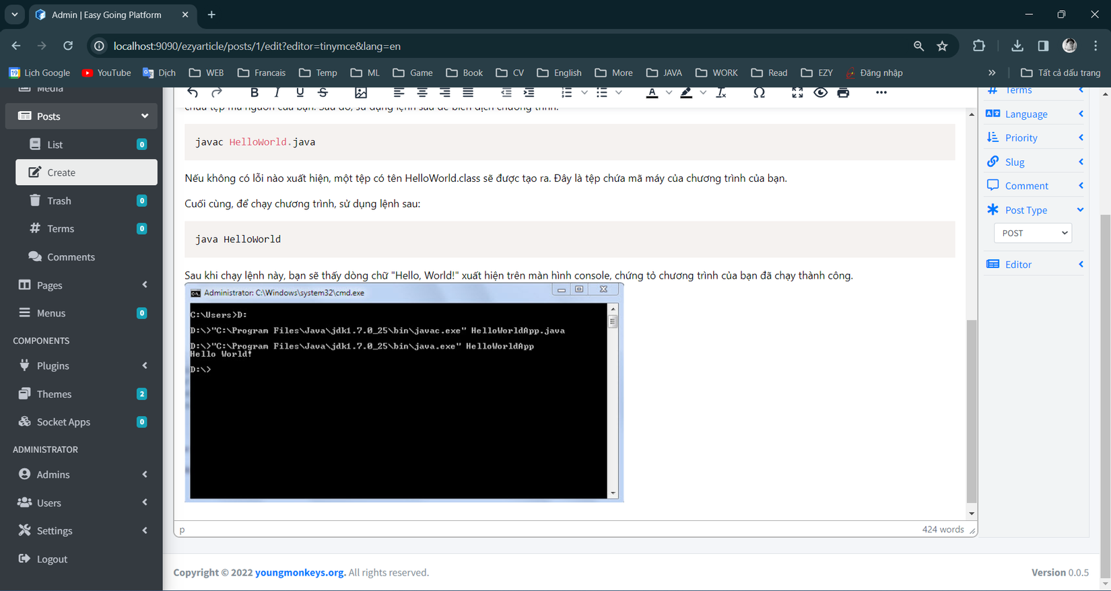The image size is (1111, 591).
Task: Open the browser downloads panel
Action: click(x=1017, y=46)
